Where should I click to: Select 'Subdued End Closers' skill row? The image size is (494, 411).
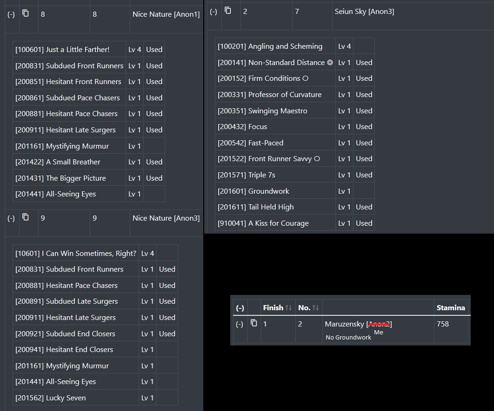(x=95, y=333)
